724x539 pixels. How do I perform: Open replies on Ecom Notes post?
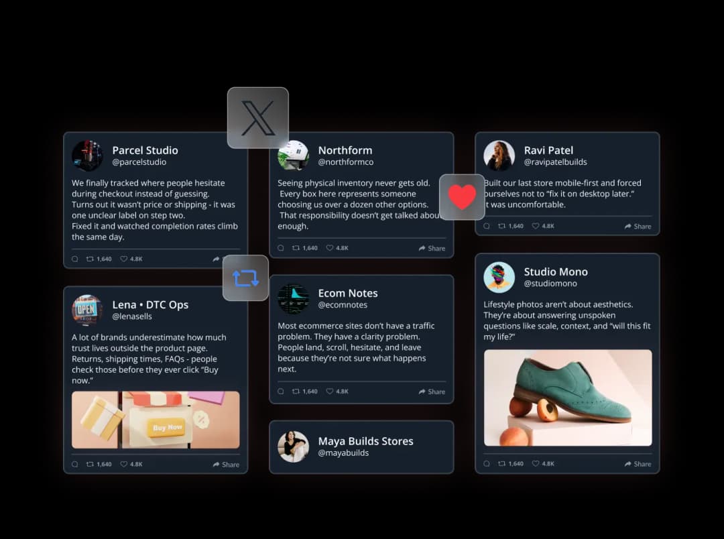click(281, 392)
